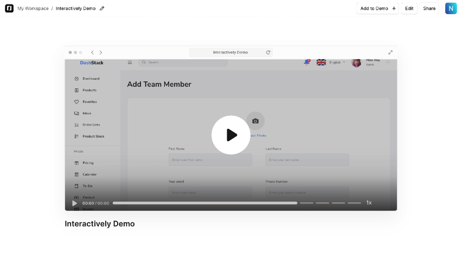
Task: Click the UK flag icon
Action: (x=321, y=62)
